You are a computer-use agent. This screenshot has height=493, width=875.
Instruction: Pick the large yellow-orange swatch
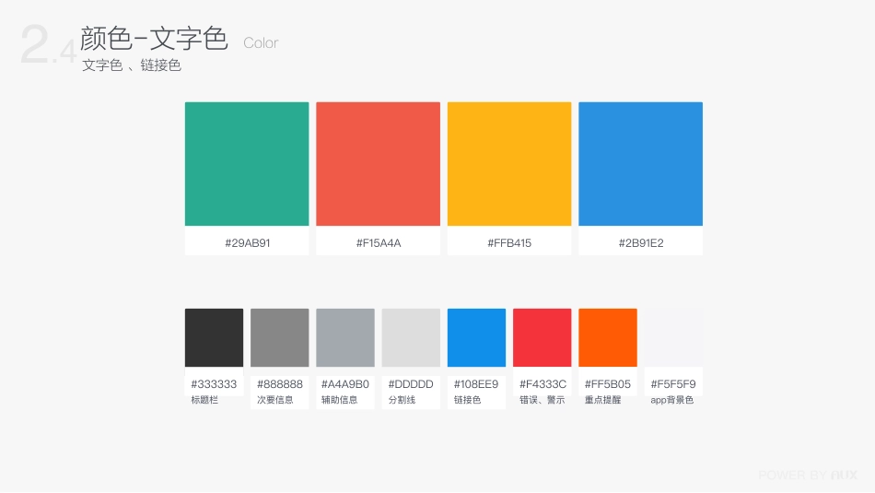coord(509,164)
